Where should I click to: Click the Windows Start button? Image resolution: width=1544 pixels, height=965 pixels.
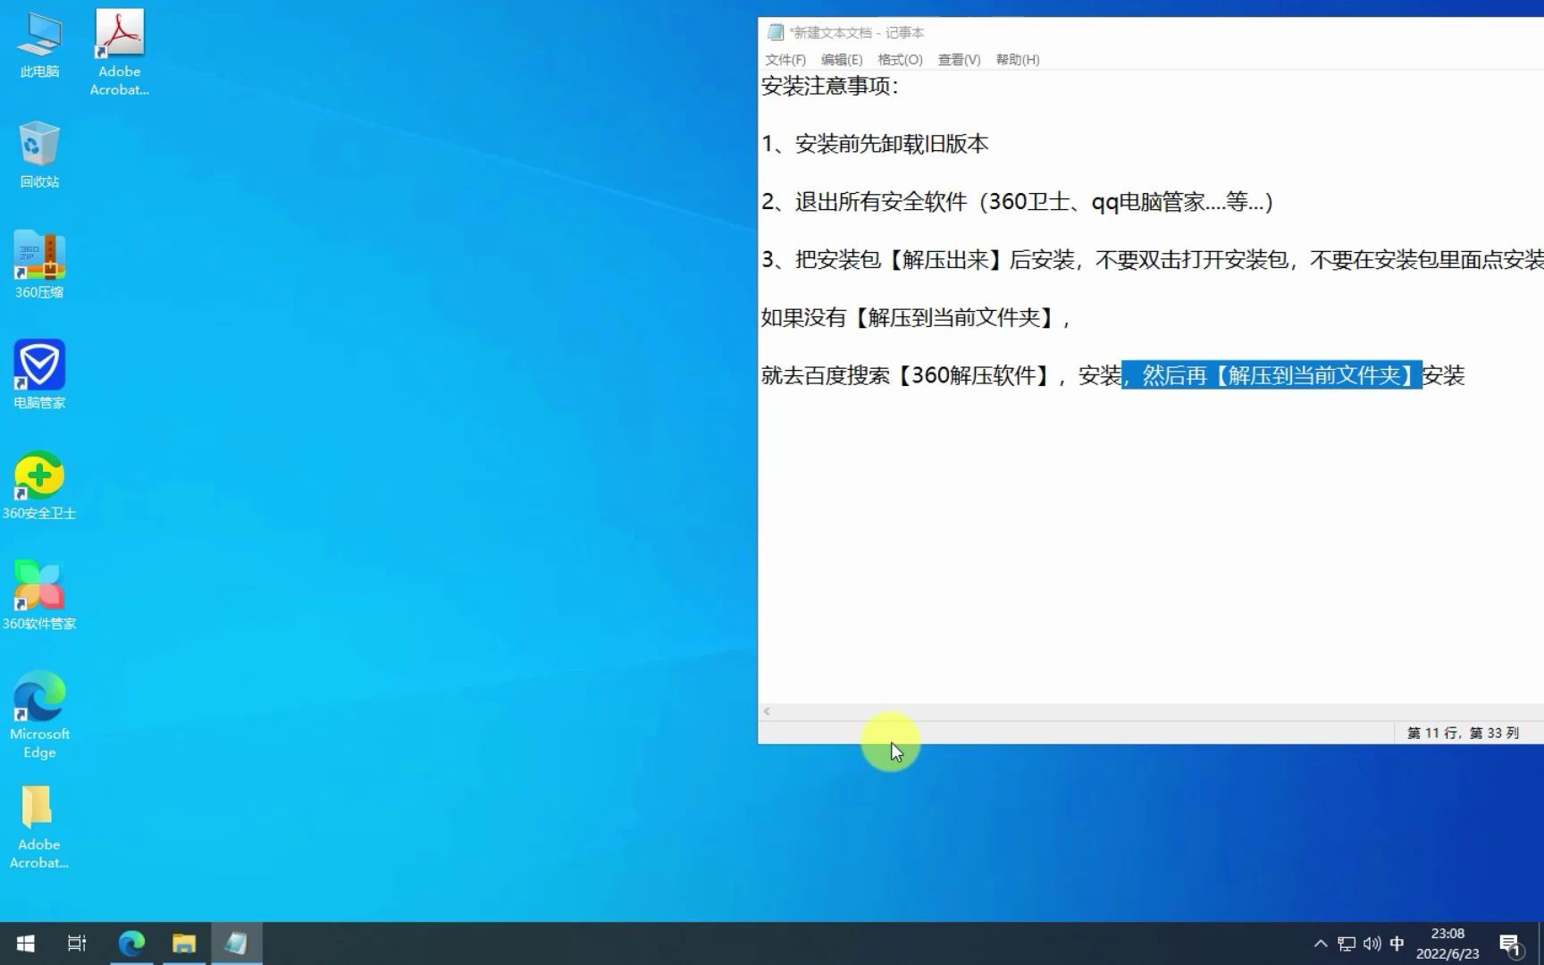click(x=24, y=942)
